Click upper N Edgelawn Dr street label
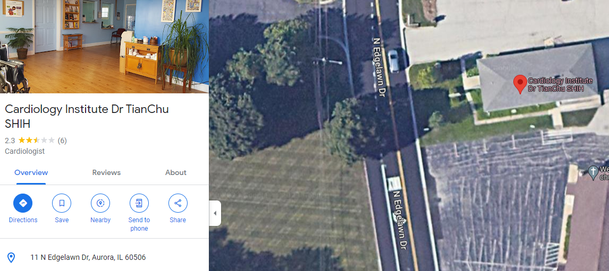Screen dimensions: 609x271 (379, 66)
